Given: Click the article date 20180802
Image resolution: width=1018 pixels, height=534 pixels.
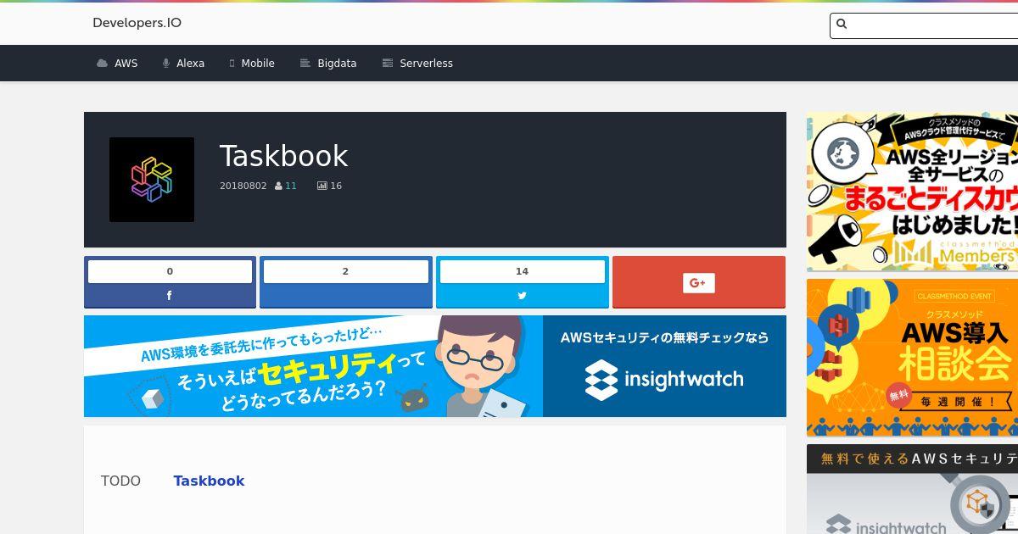Looking at the screenshot, I should [243, 186].
